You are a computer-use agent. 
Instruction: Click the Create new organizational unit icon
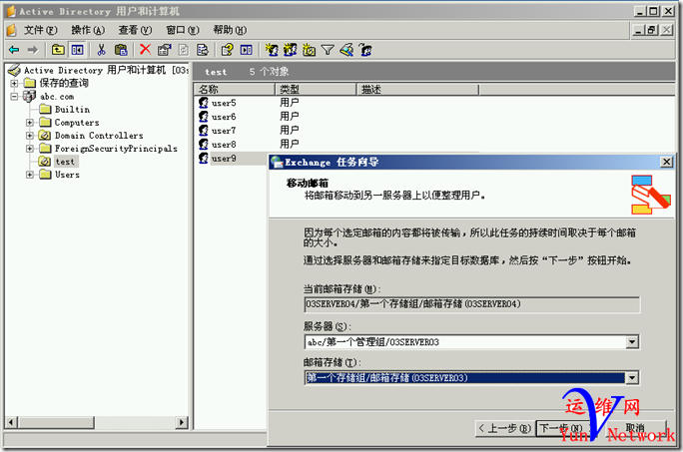coord(309,50)
